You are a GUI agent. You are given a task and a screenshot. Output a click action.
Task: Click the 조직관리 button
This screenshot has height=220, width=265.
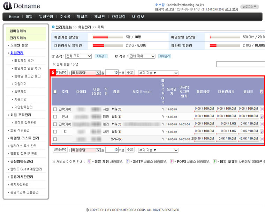101,56
